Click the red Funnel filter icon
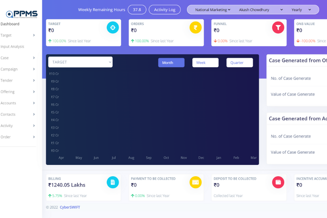Screen dimensions: 327x218 pyautogui.click(x=278, y=28)
